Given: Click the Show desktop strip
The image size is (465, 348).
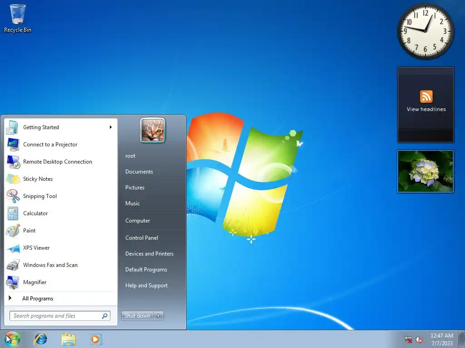Looking at the screenshot, I should coord(462,339).
